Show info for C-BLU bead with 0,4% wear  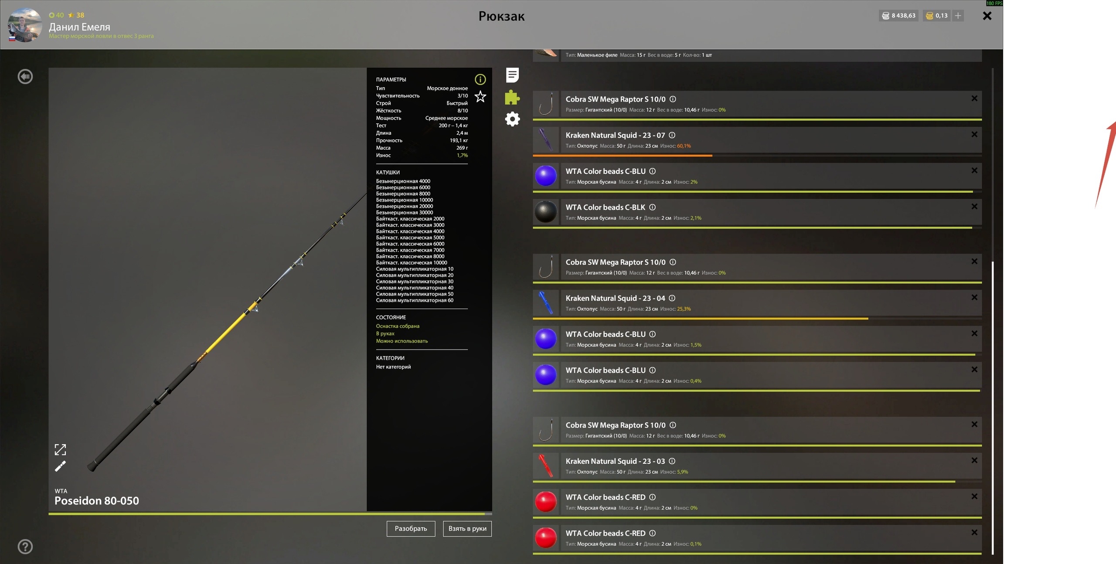[652, 370]
